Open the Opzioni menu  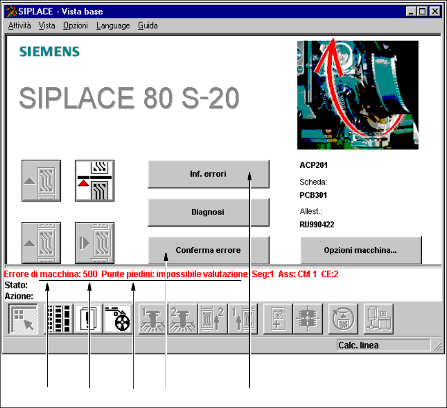[76, 26]
